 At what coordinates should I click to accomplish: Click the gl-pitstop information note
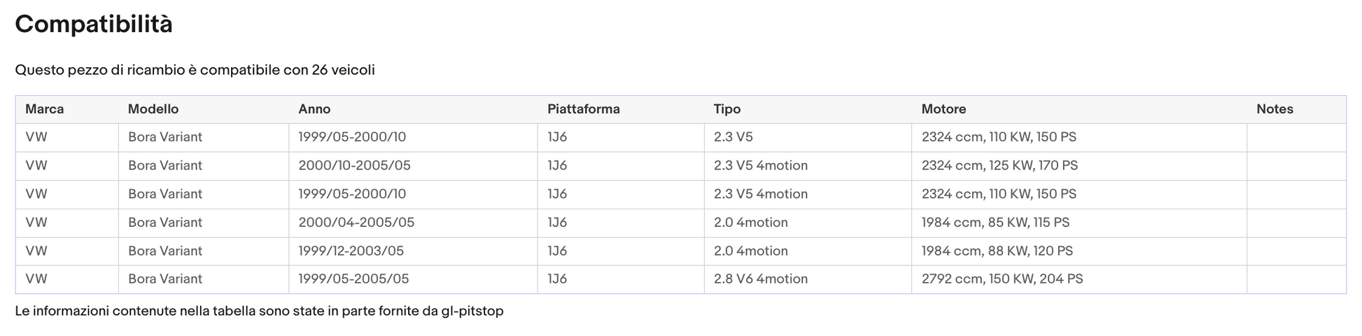point(259,311)
